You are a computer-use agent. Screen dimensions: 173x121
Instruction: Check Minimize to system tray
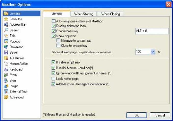58,41
